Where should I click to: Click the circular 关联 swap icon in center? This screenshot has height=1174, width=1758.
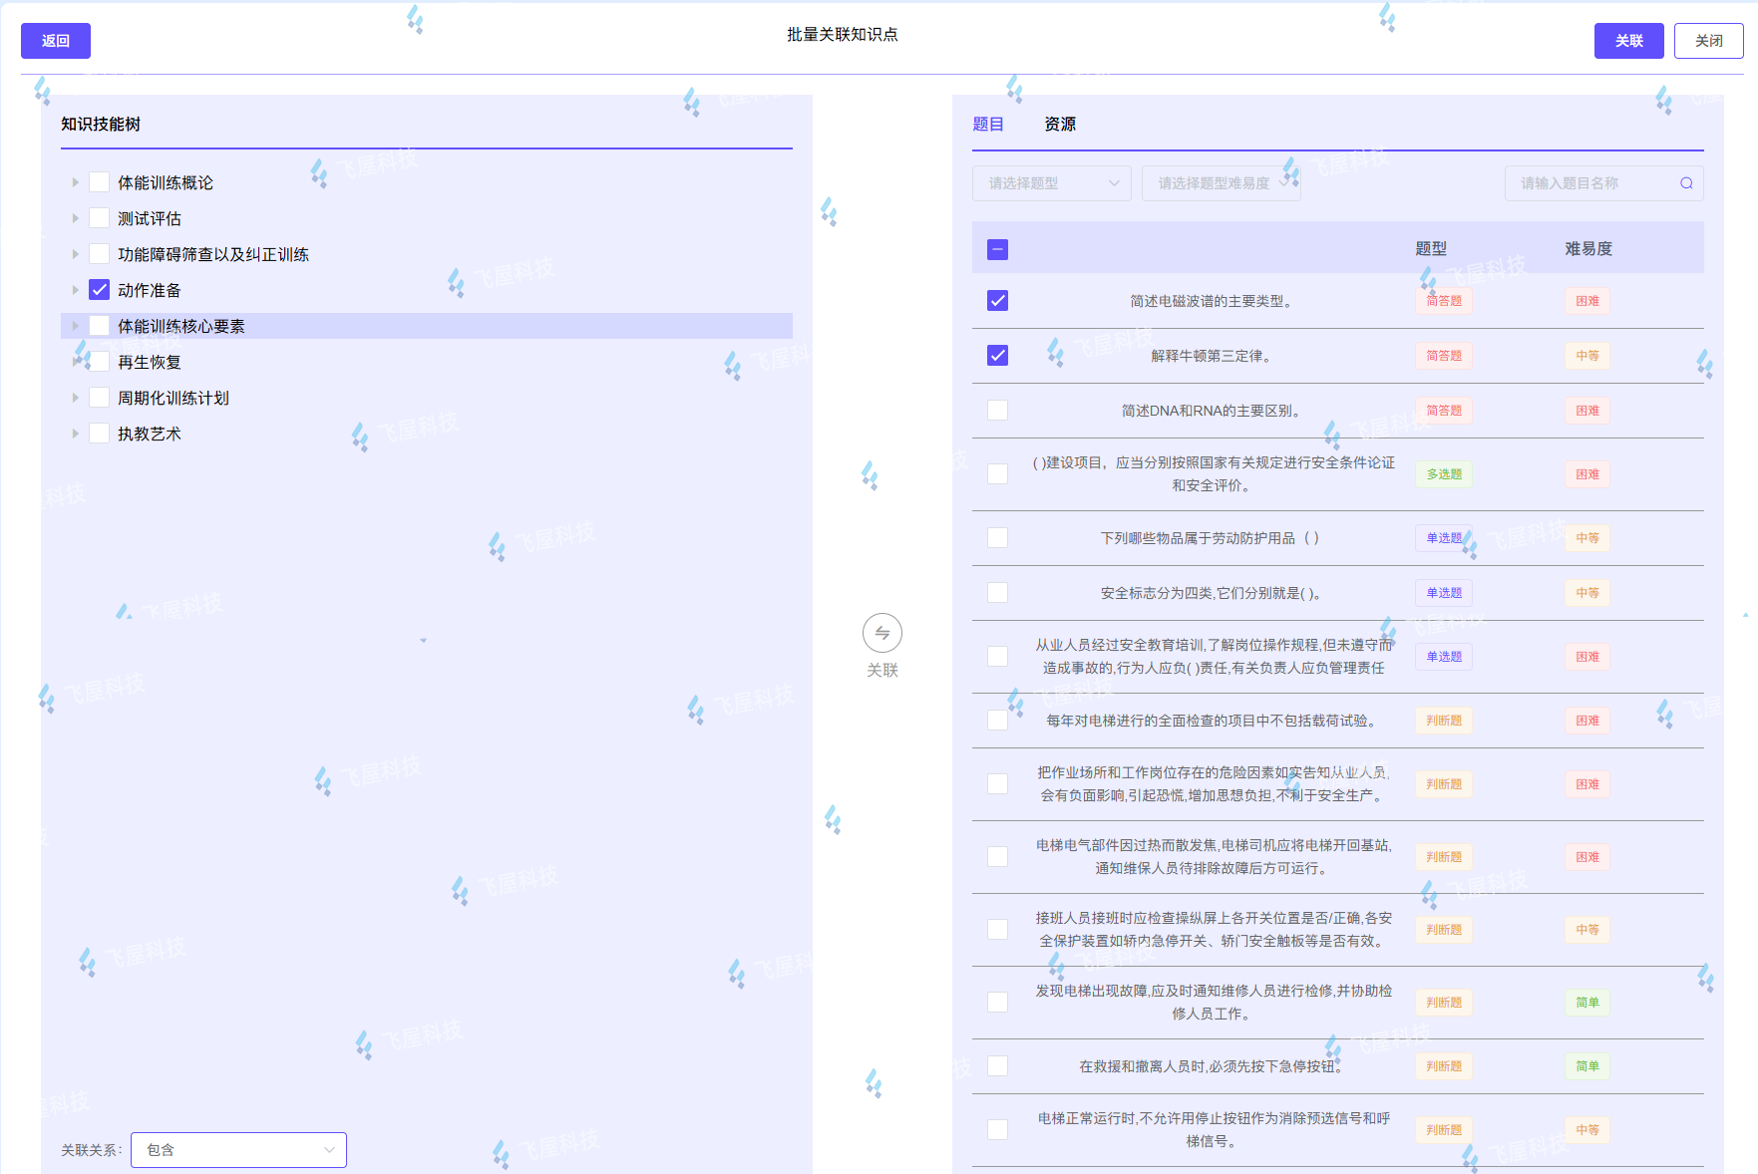pyautogui.click(x=881, y=633)
